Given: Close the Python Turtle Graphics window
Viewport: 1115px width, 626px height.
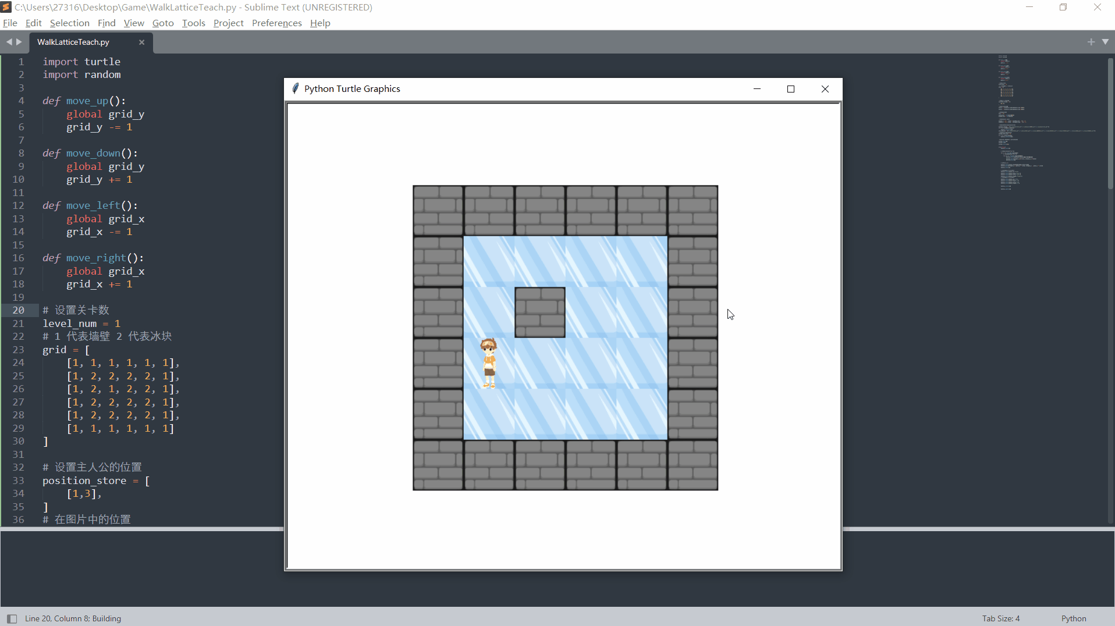Looking at the screenshot, I should tap(825, 88).
